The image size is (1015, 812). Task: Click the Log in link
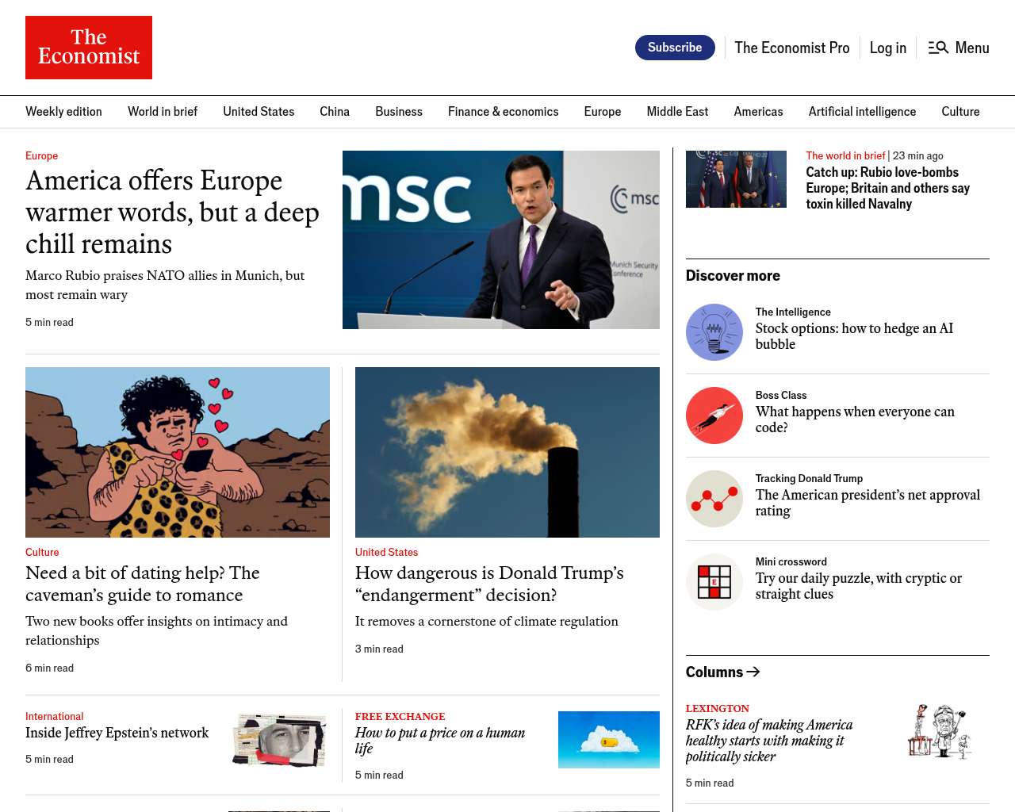click(x=887, y=48)
